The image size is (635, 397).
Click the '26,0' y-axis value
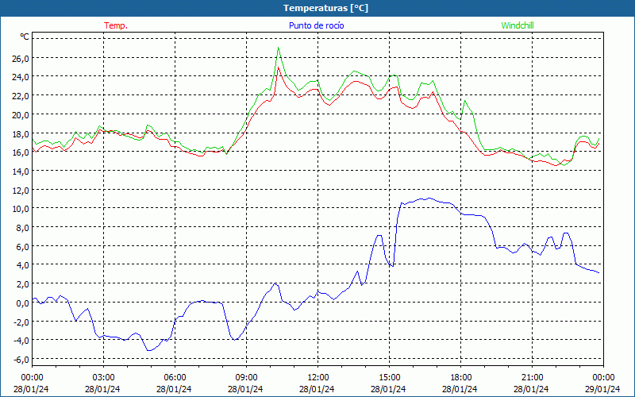[x=21, y=58]
